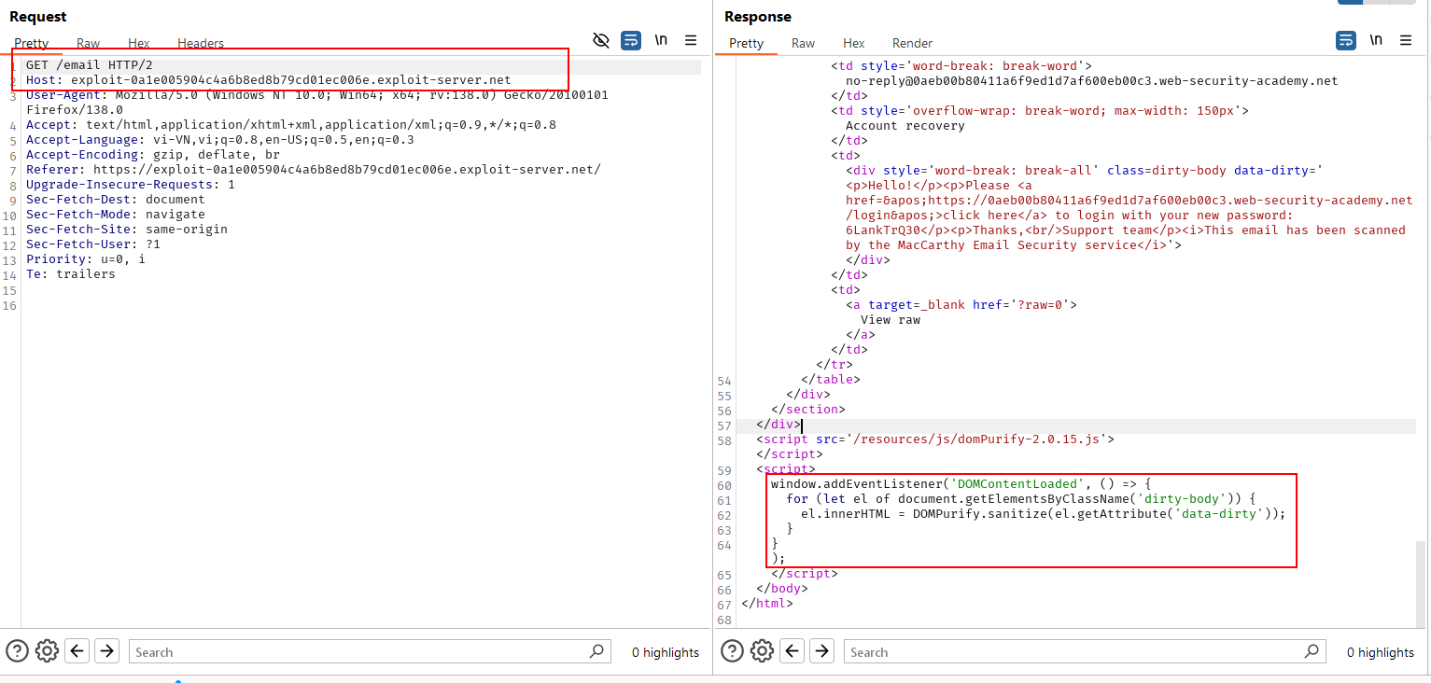The width and height of the screenshot is (1431, 683).
Task: Open the Response panel hamburger options menu
Action: pyautogui.click(x=1406, y=40)
